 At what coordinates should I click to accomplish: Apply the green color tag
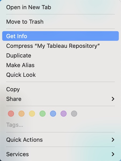pyautogui.click(x=42, y=114)
